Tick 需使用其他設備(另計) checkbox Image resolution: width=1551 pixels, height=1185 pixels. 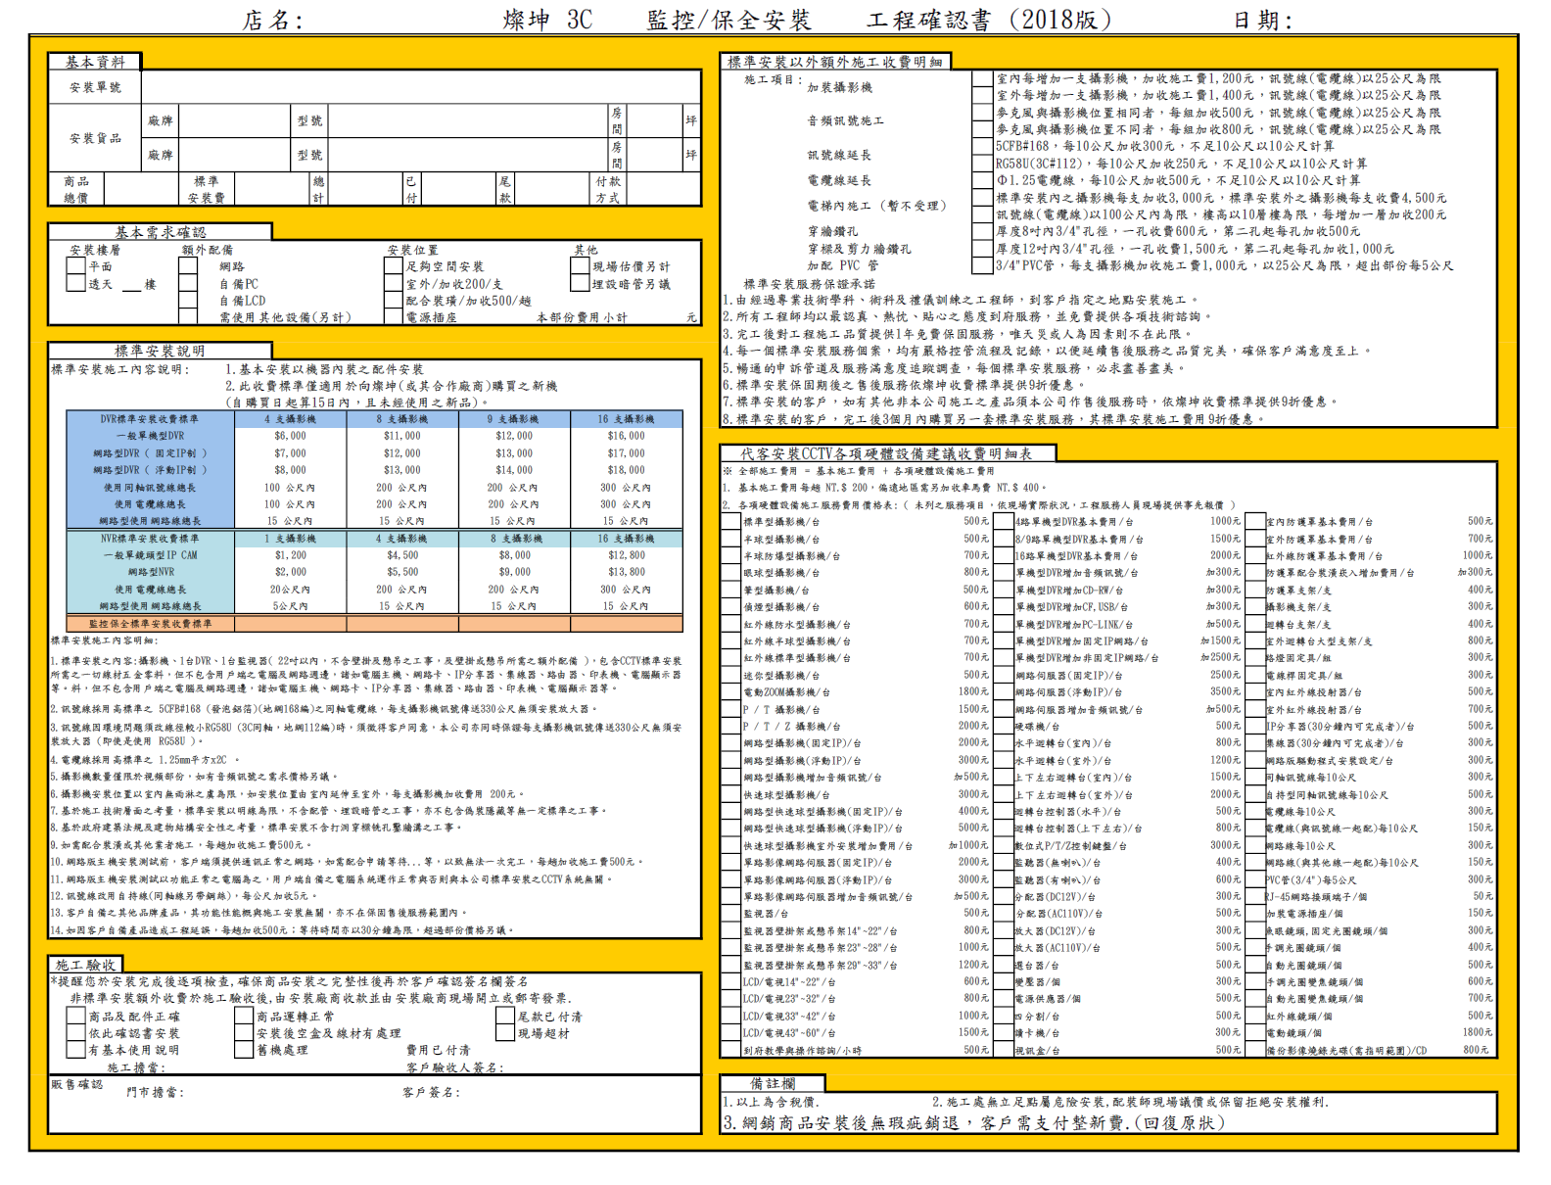(x=188, y=316)
